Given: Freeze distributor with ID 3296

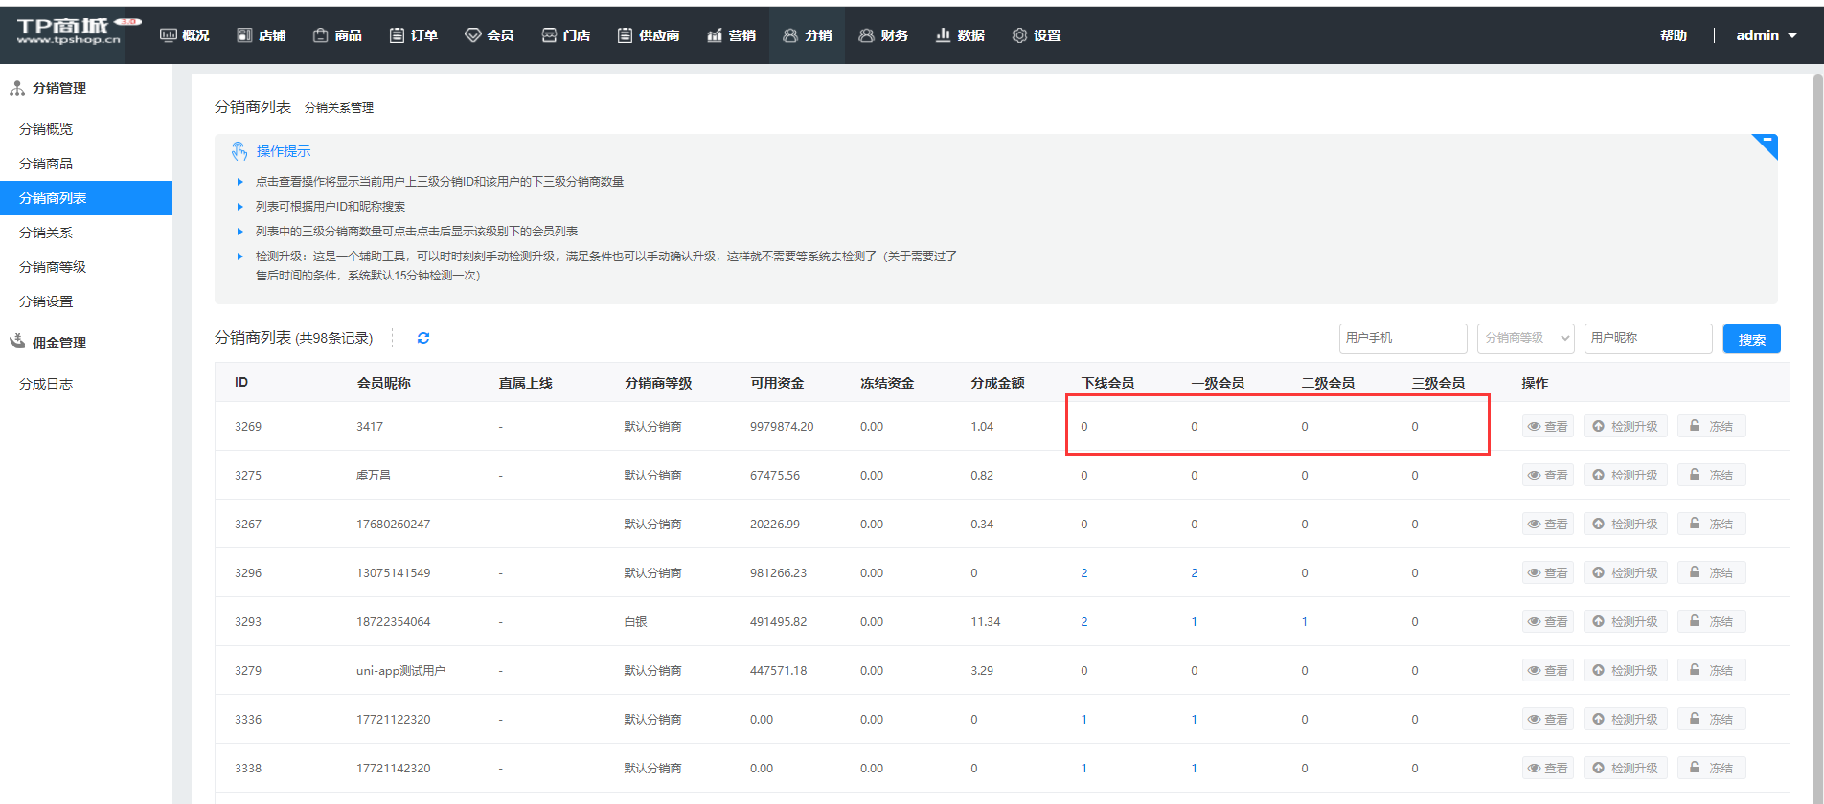Looking at the screenshot, I should [x=1711, y=573].
